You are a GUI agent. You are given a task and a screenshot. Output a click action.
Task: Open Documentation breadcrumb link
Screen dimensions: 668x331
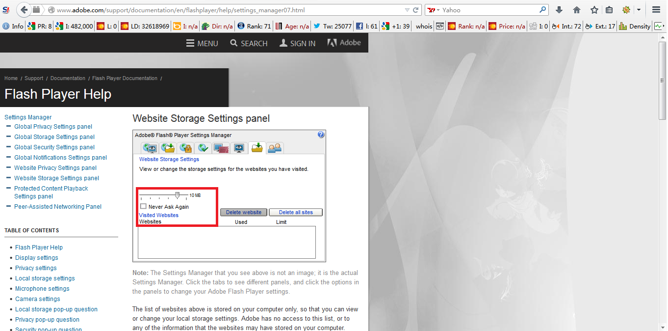(68, 78)
